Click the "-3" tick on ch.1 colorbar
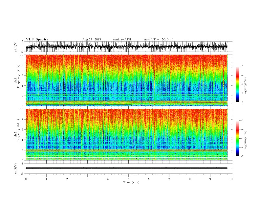 click(242, 66)
